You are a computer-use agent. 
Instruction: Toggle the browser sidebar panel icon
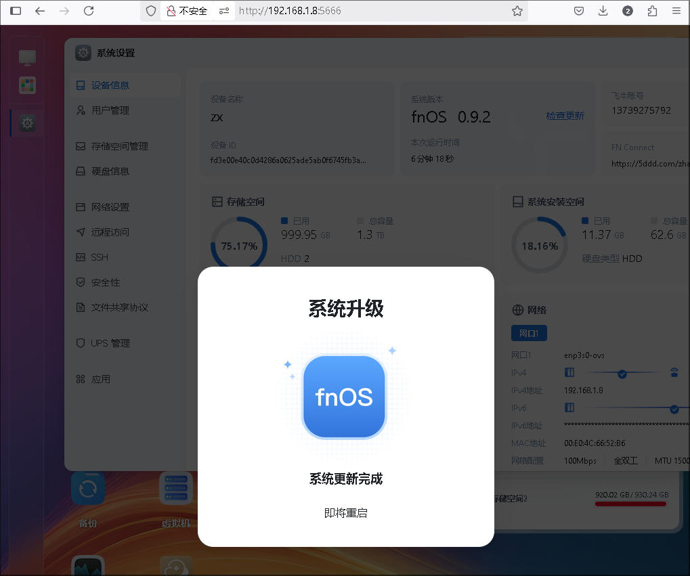click(x=16, y=11)
